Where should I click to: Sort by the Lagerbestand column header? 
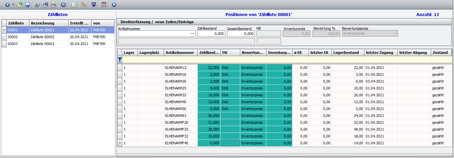(x=348, y=53)
